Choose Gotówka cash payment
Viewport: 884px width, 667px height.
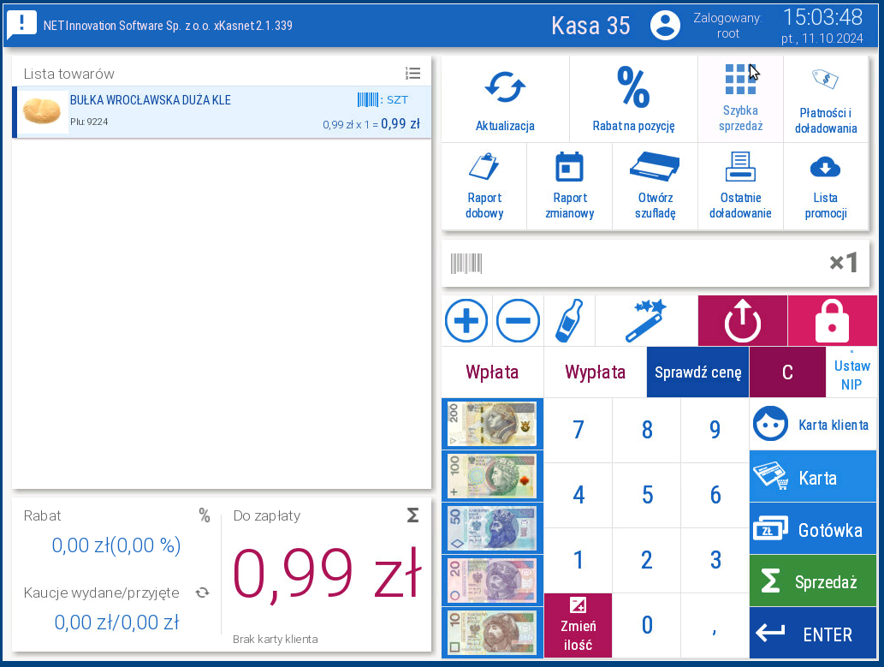click(813, 529)
